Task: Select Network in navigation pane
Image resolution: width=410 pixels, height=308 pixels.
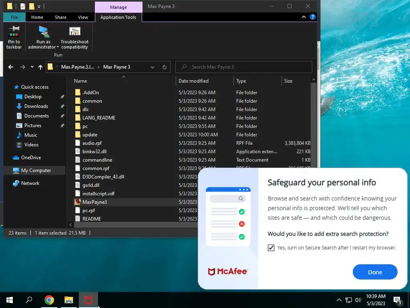Action: coord(30,183)
